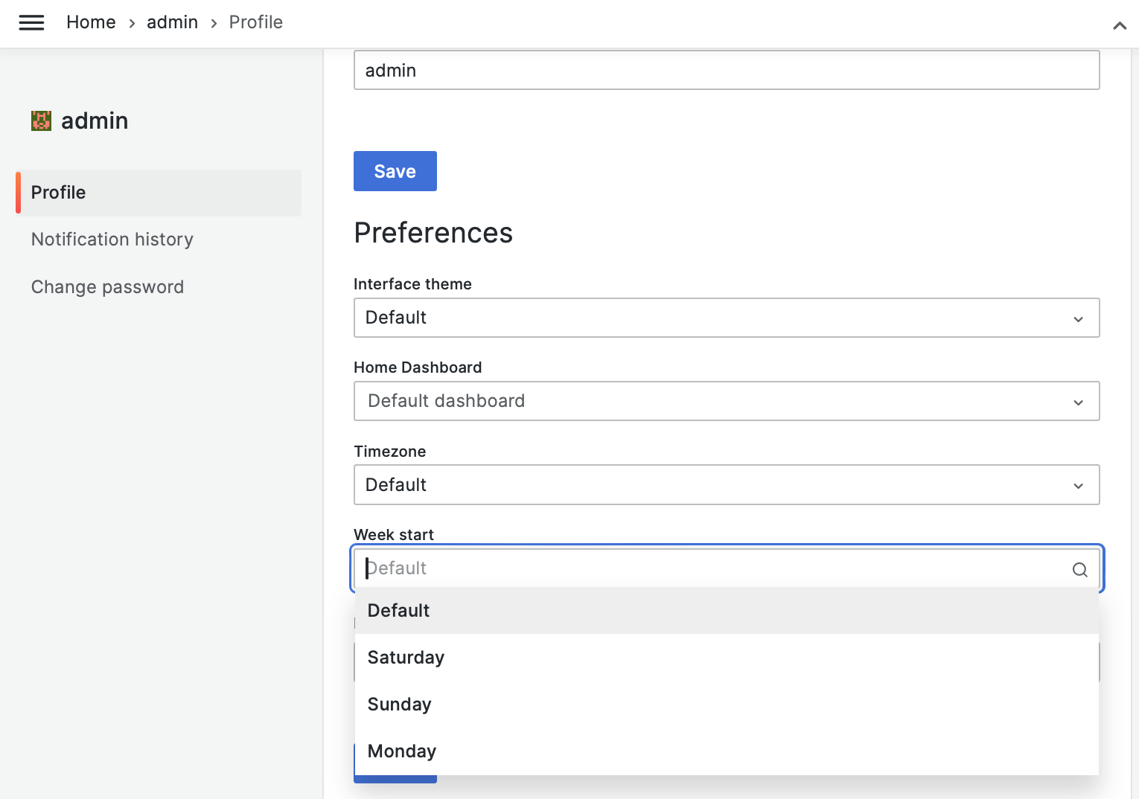Choose Saturday as week start
Screen dimensions: 1139x799
click(x=406, y=658)
